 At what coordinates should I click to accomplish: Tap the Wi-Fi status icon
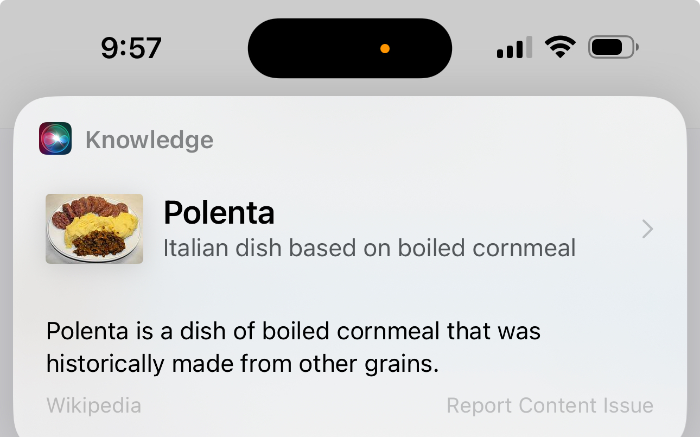(561, 47)
